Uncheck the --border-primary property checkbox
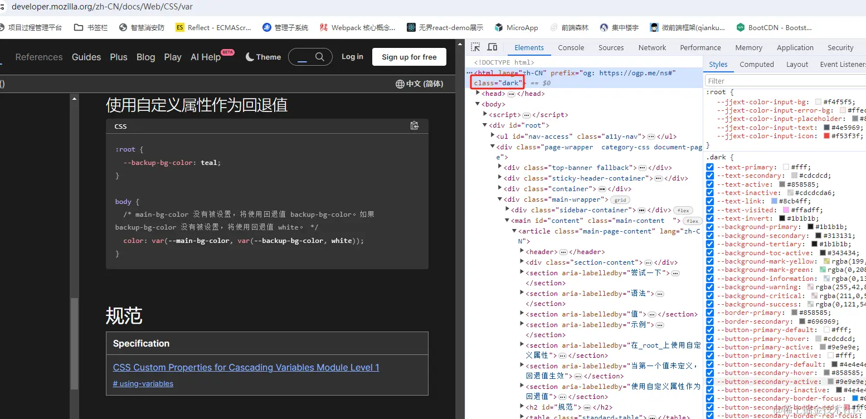This screenshot has width=866, height=419. [x=710, y=313]
